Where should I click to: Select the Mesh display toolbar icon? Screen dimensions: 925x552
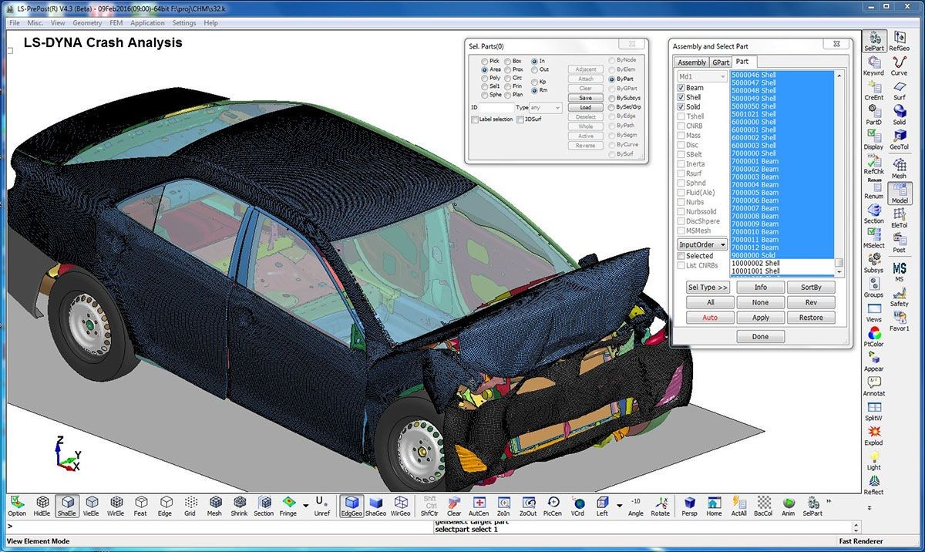click(214, 505)
